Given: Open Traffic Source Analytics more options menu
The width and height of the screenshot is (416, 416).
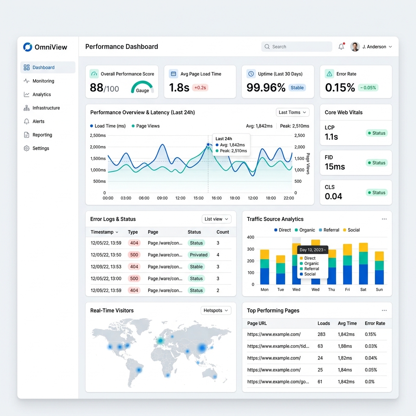Looking at the screenshot, I should pyautogui.click(x=384, y=219).
